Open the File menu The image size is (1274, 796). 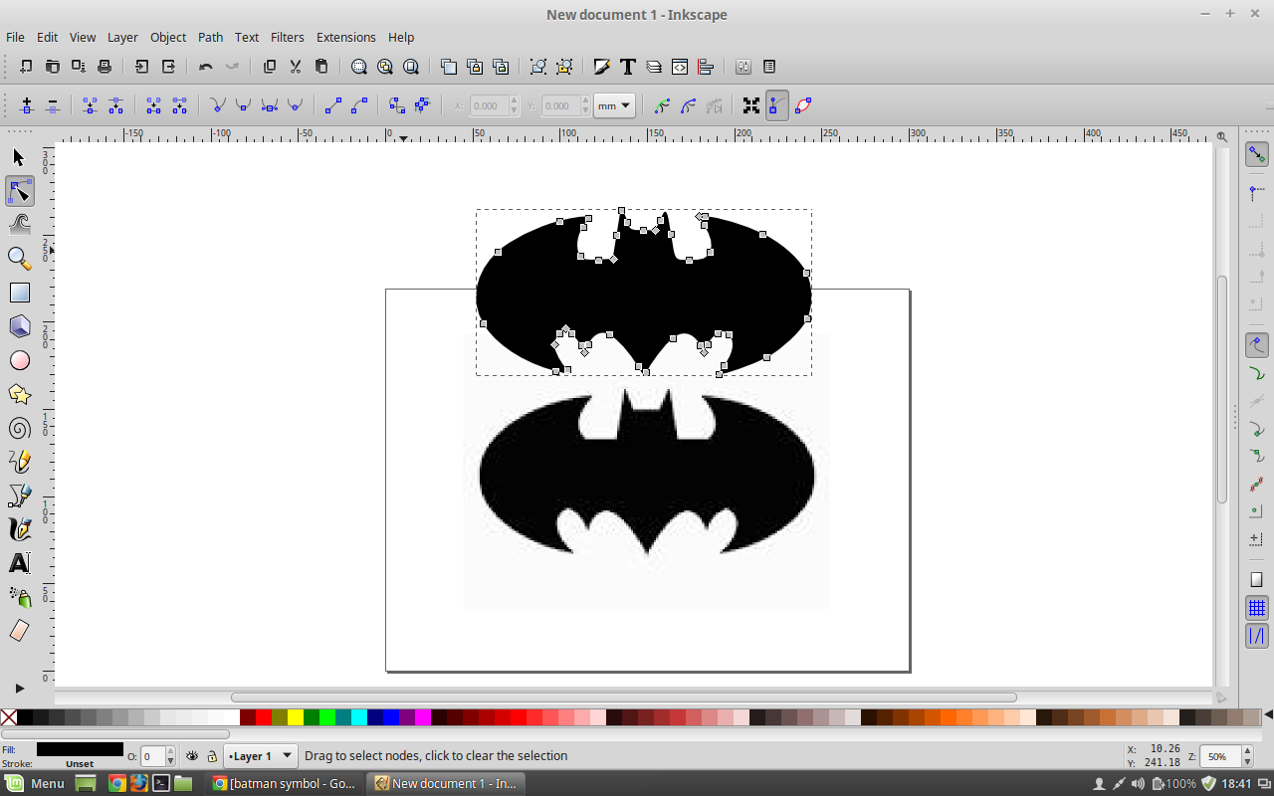(x=15, y=37)
